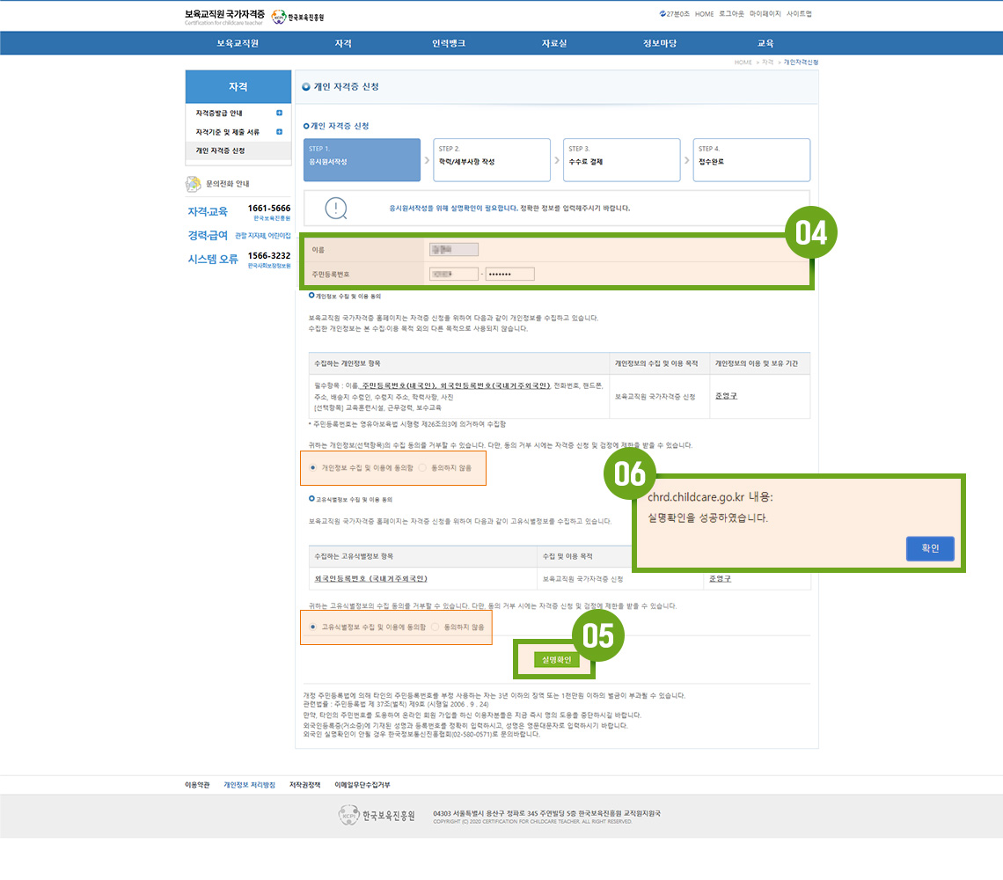The width and height of the screenshot is (1003, 880).
Task: Choose 동의하지 않음 for 고유식별정보 수집
Action: pos(435,627)
